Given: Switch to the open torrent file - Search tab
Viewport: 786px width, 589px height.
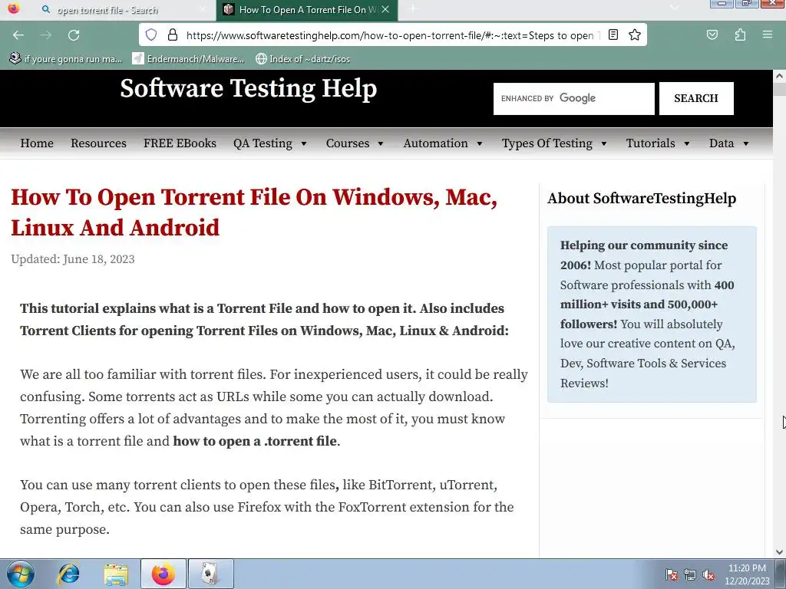Looking at the screenshot, I should pos(107,10).
